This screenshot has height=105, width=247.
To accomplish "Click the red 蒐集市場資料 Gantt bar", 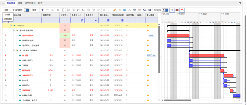I will 178,36.
